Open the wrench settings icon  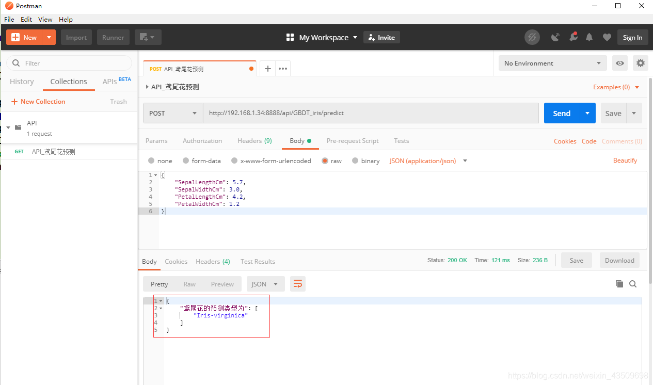pyautogui.click(x=573, y=37)
